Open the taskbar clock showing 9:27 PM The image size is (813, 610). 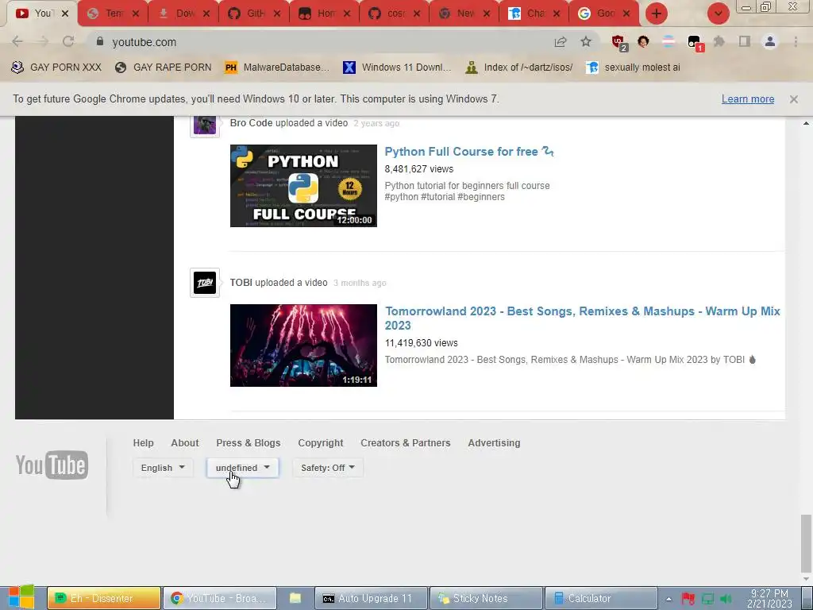click(x=769, y=599)
